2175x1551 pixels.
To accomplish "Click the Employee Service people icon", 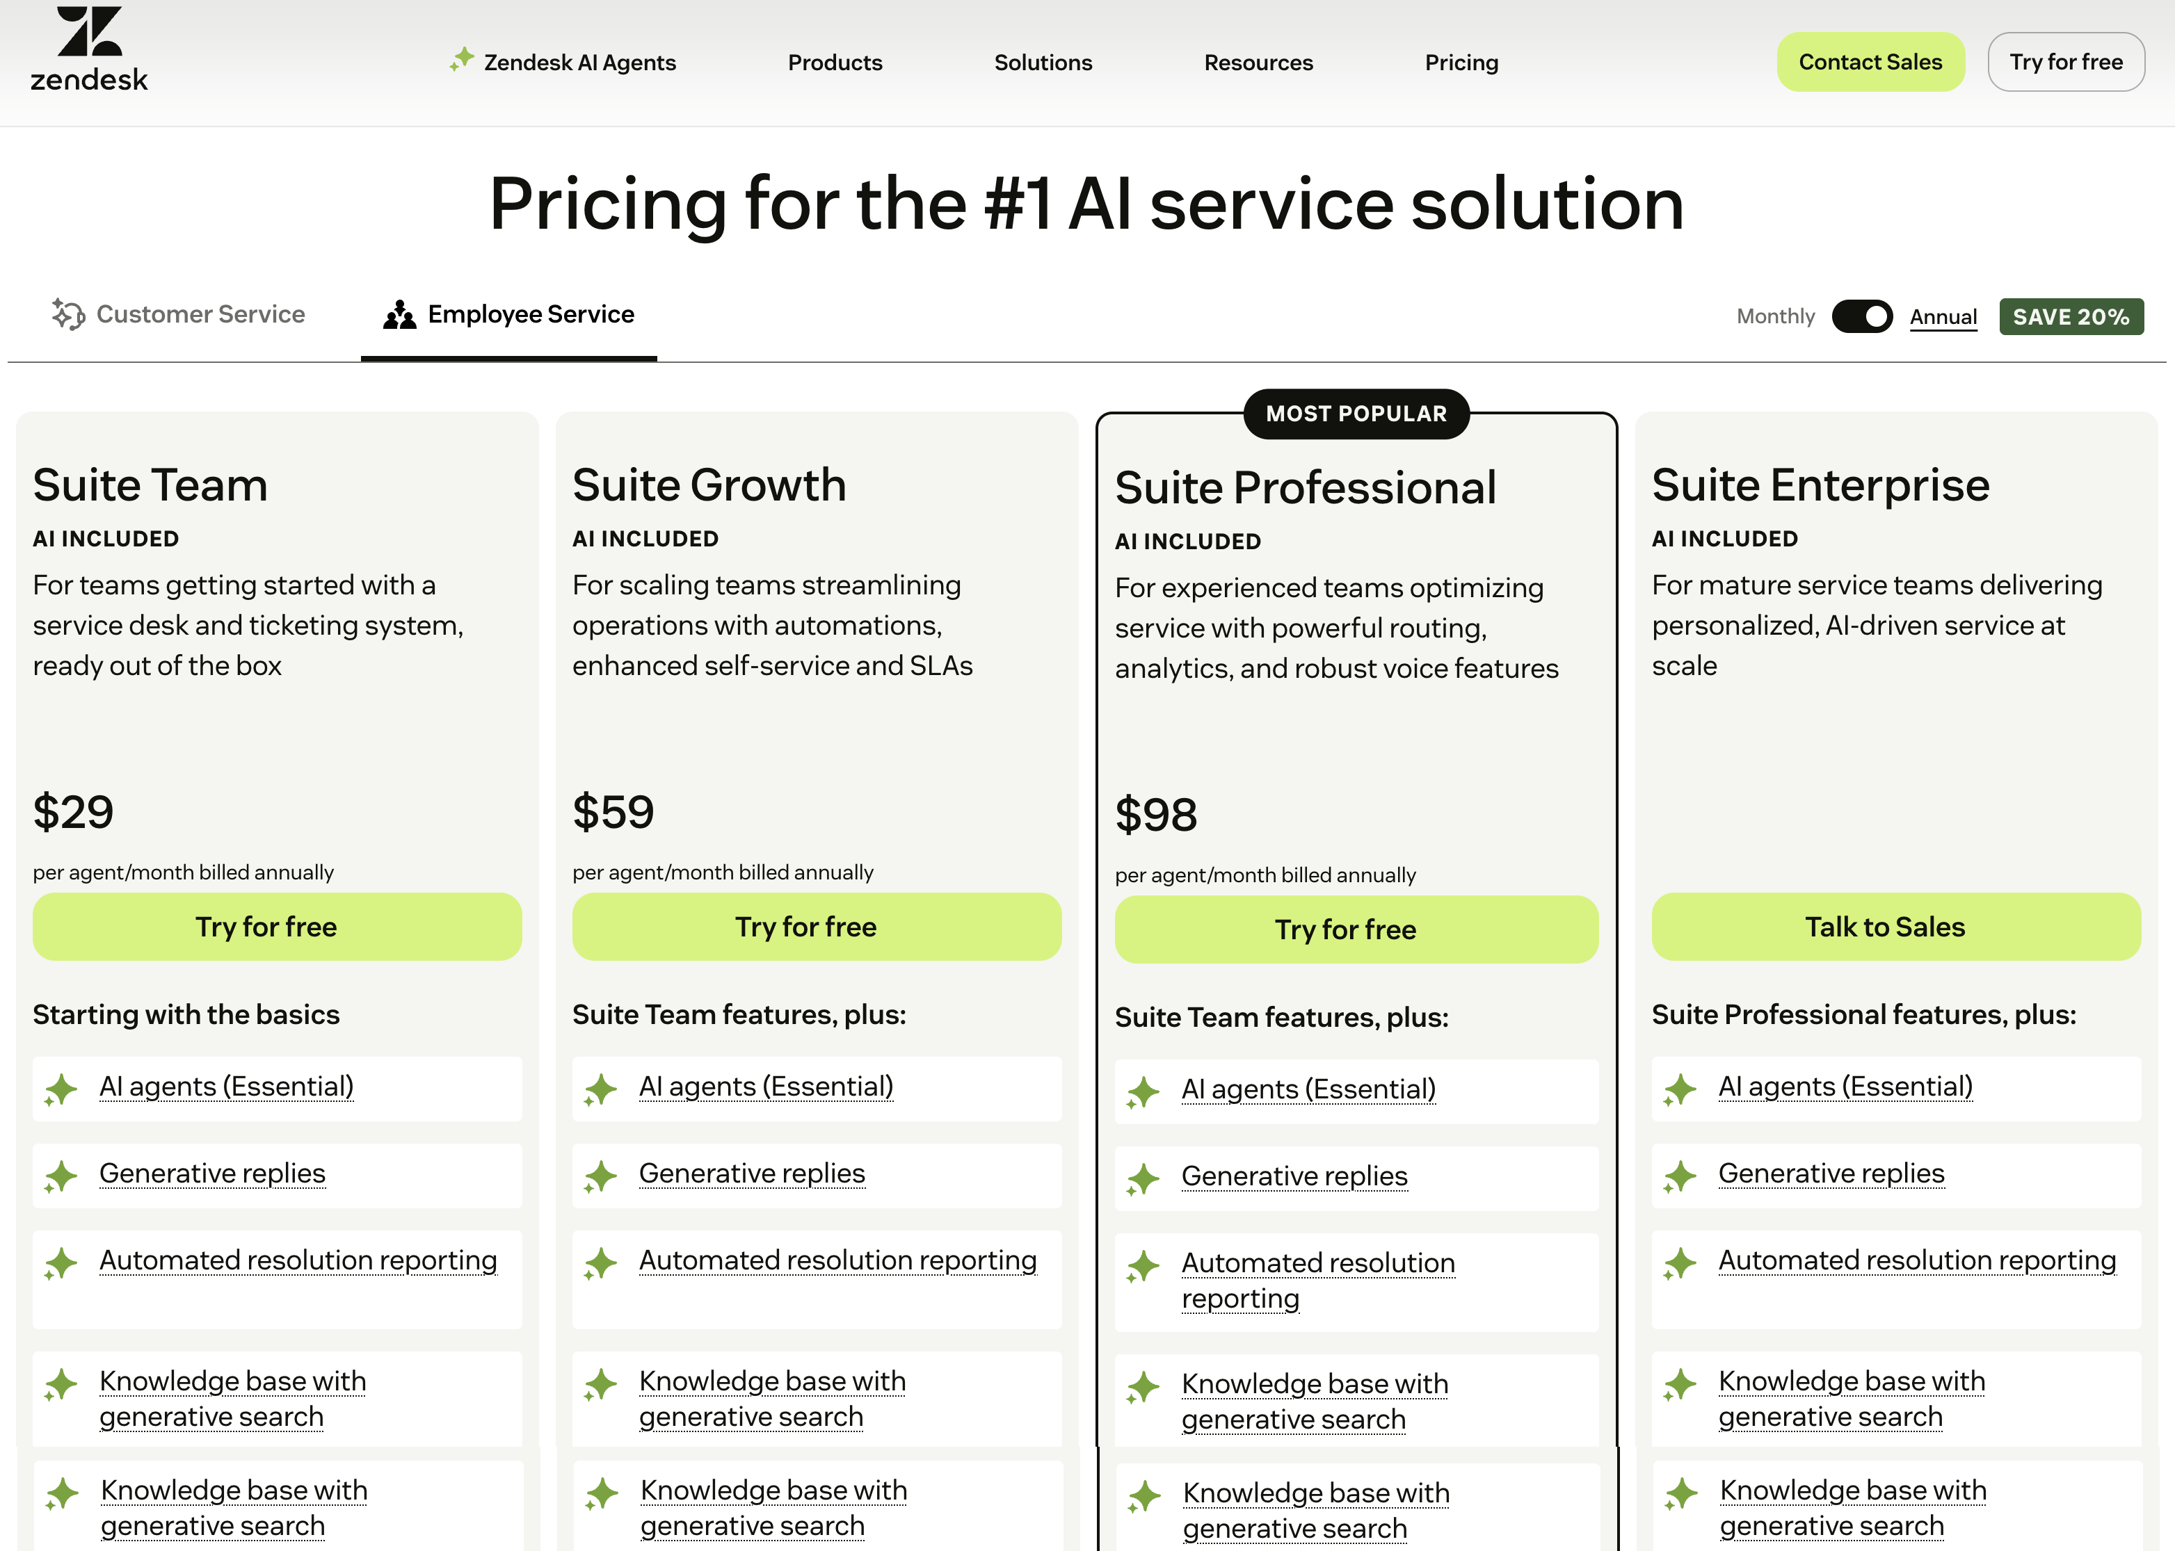I will point(399,314).
